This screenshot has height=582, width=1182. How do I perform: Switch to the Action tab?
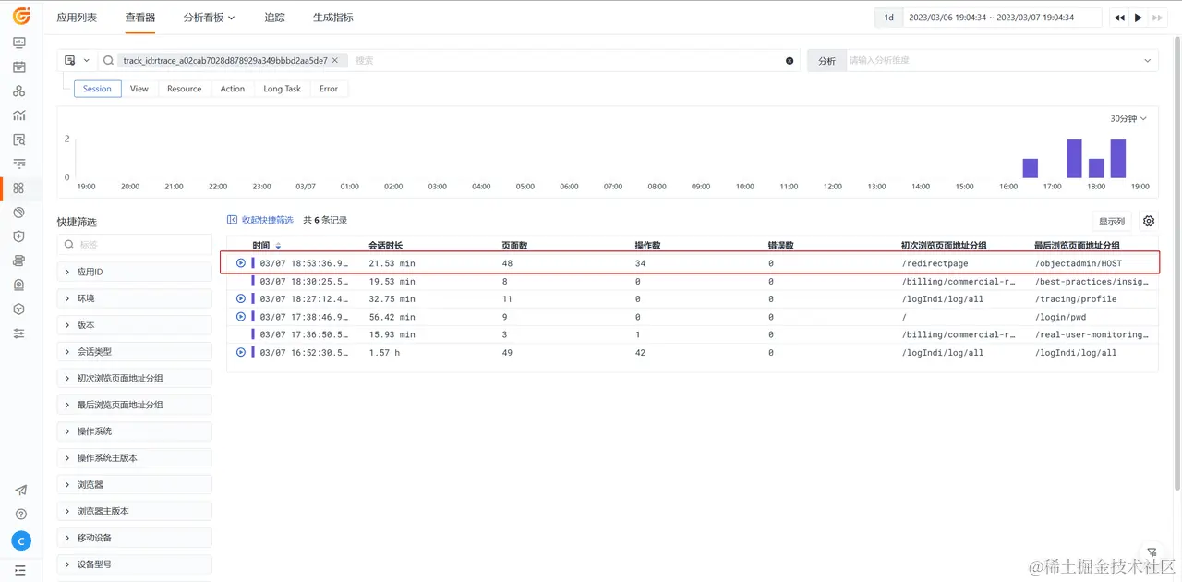[233, 89]
